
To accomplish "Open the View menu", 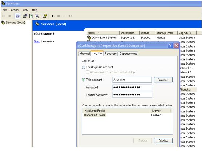I will tap(25, 10).
